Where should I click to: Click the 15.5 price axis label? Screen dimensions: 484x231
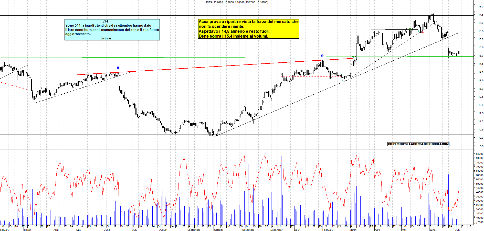pos(481,48)
